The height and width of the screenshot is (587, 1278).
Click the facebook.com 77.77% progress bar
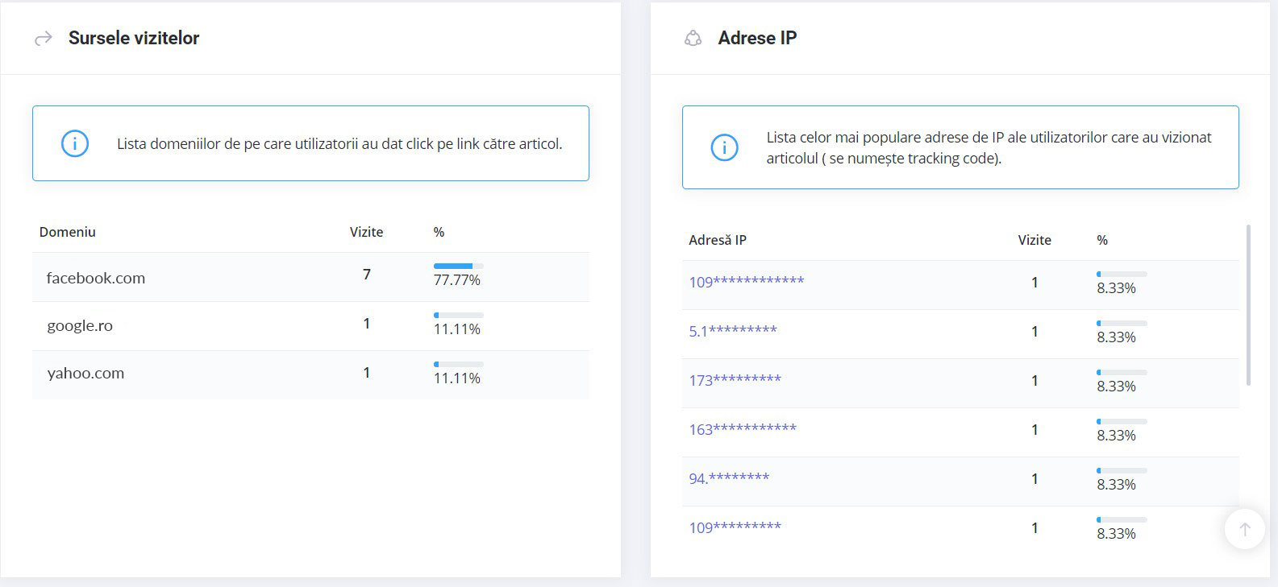[458, 266]
